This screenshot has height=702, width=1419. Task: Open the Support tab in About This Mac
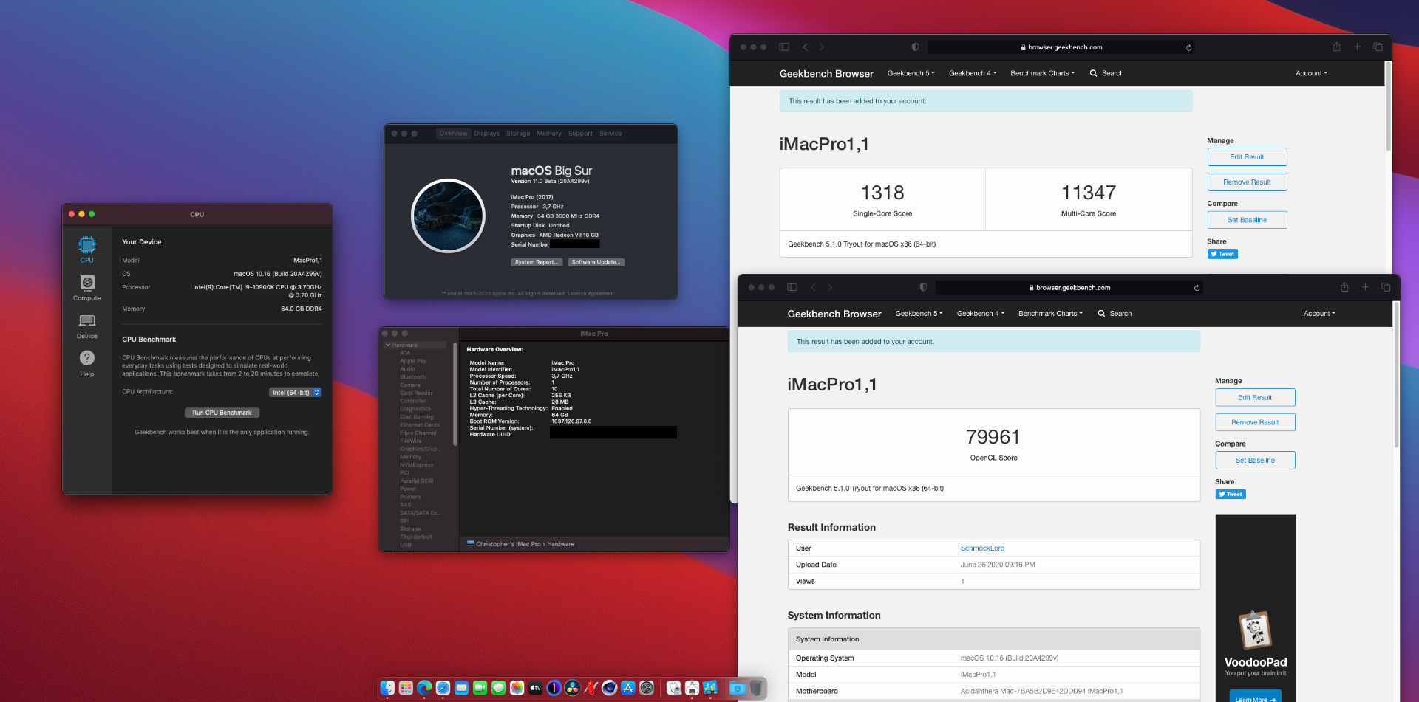[x=580, y=134]
